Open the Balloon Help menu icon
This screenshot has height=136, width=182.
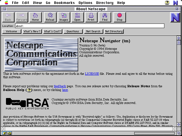(x=167, y=3)
